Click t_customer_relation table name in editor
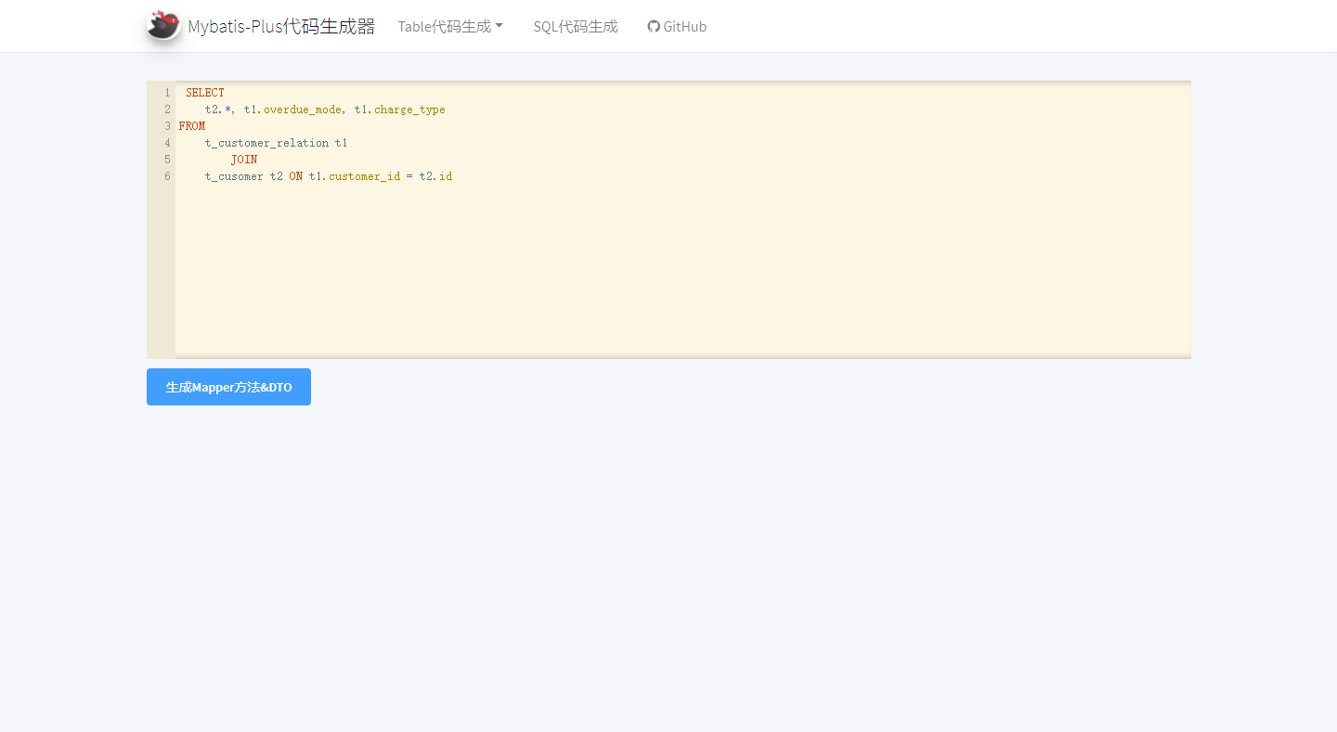The image size is (1337, 732). [267, 143]
